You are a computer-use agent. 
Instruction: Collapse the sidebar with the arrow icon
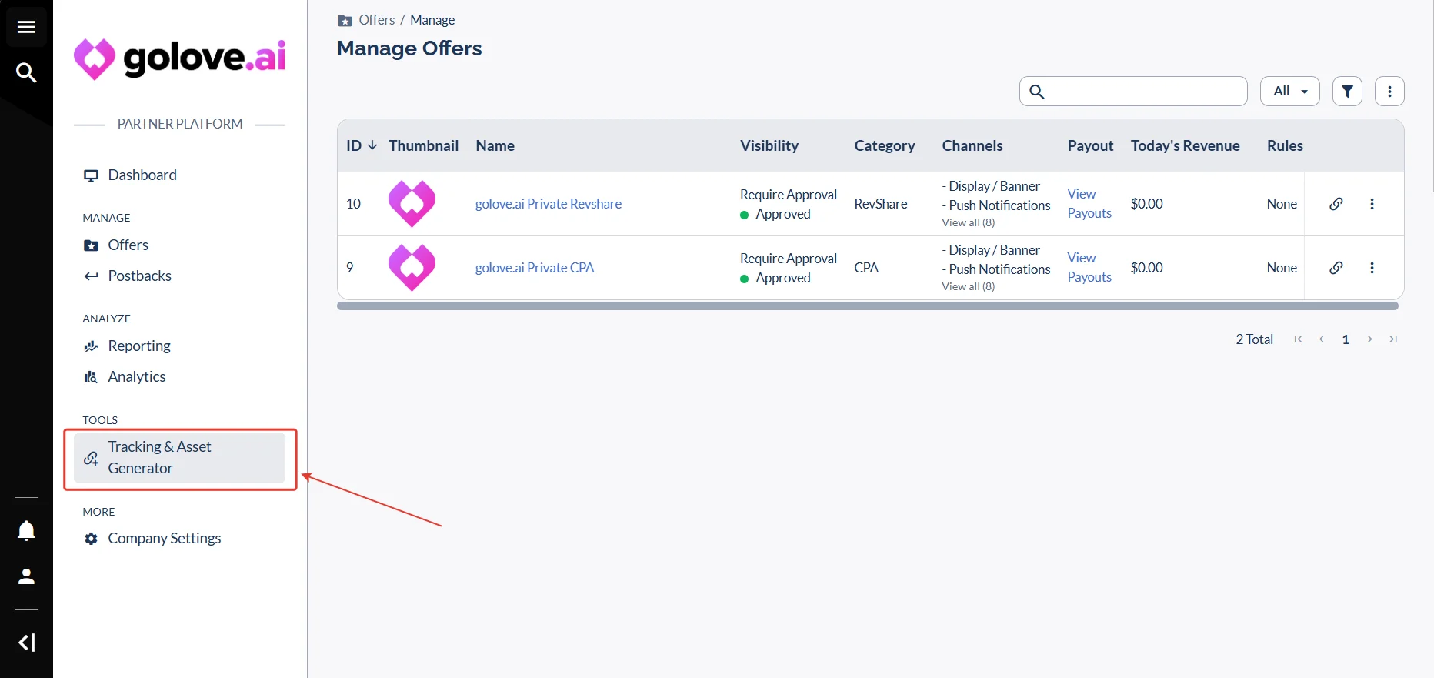(26, 643)
